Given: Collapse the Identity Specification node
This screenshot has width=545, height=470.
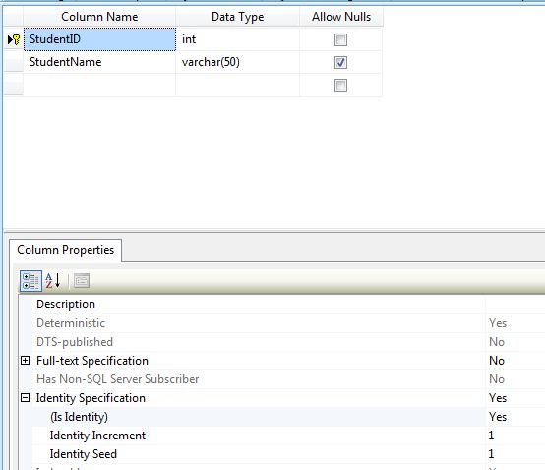Looking at the screenshot, I should [25, 398].
